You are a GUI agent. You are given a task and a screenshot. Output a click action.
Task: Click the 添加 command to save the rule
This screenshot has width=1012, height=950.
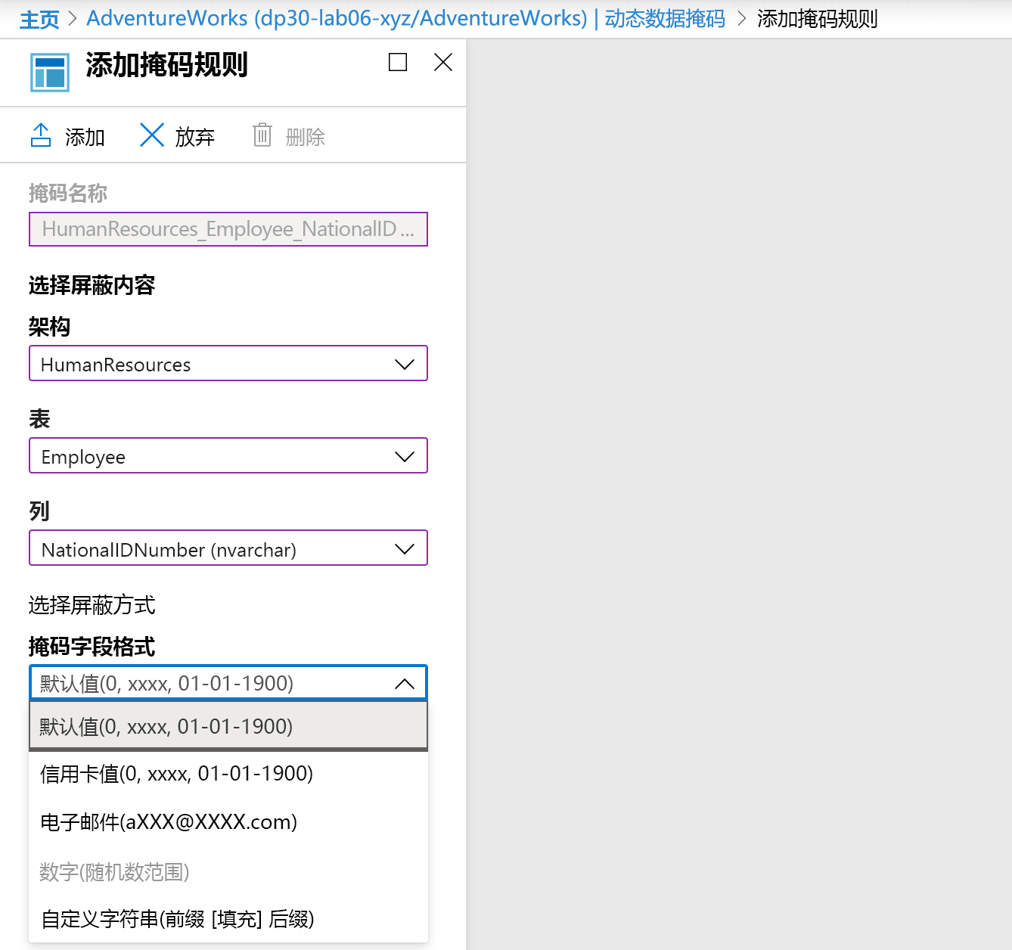pyautogui.click(x=85, y=137)
